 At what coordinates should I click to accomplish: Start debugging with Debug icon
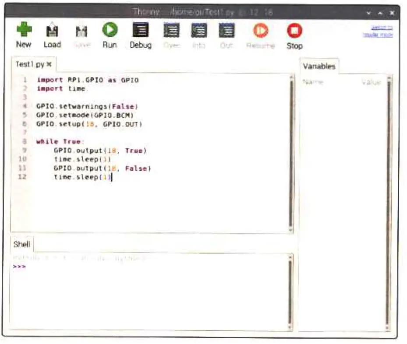(x=141, y=30)
